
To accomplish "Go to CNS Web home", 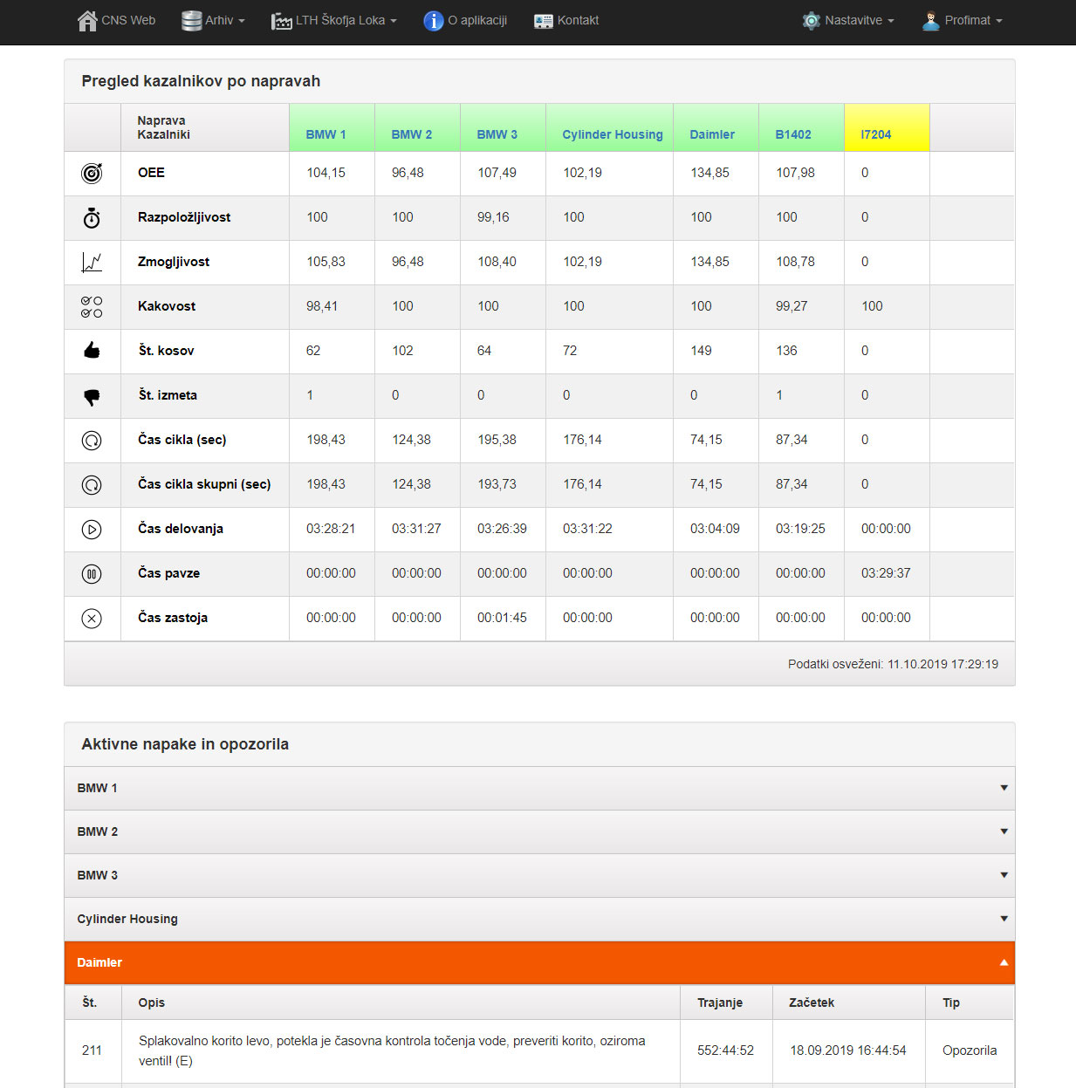I will pos(117,20).
